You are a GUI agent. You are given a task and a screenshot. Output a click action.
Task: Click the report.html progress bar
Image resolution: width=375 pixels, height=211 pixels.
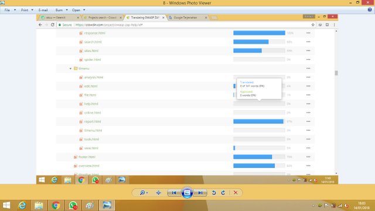pos(259,121)
